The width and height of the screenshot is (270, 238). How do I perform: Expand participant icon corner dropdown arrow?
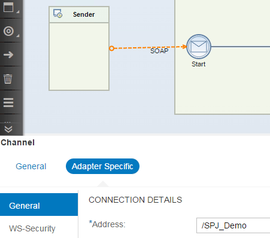[x=18, y=12]
